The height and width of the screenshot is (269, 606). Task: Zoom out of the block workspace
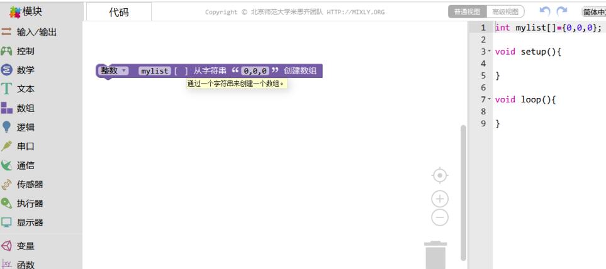pyautogui.click(x=439, y=217)
